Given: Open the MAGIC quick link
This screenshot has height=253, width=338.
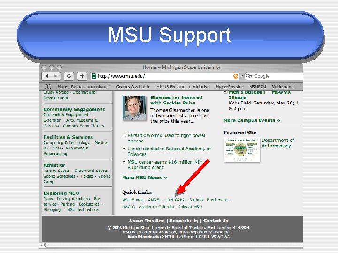Looking at the screenshot, I should [129, 207].
